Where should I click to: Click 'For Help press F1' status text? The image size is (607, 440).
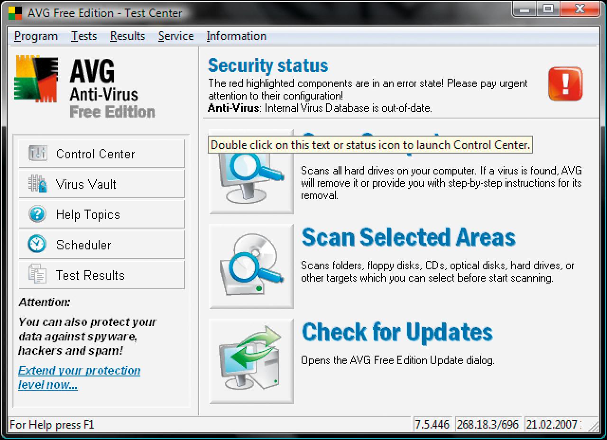point(52,424)
